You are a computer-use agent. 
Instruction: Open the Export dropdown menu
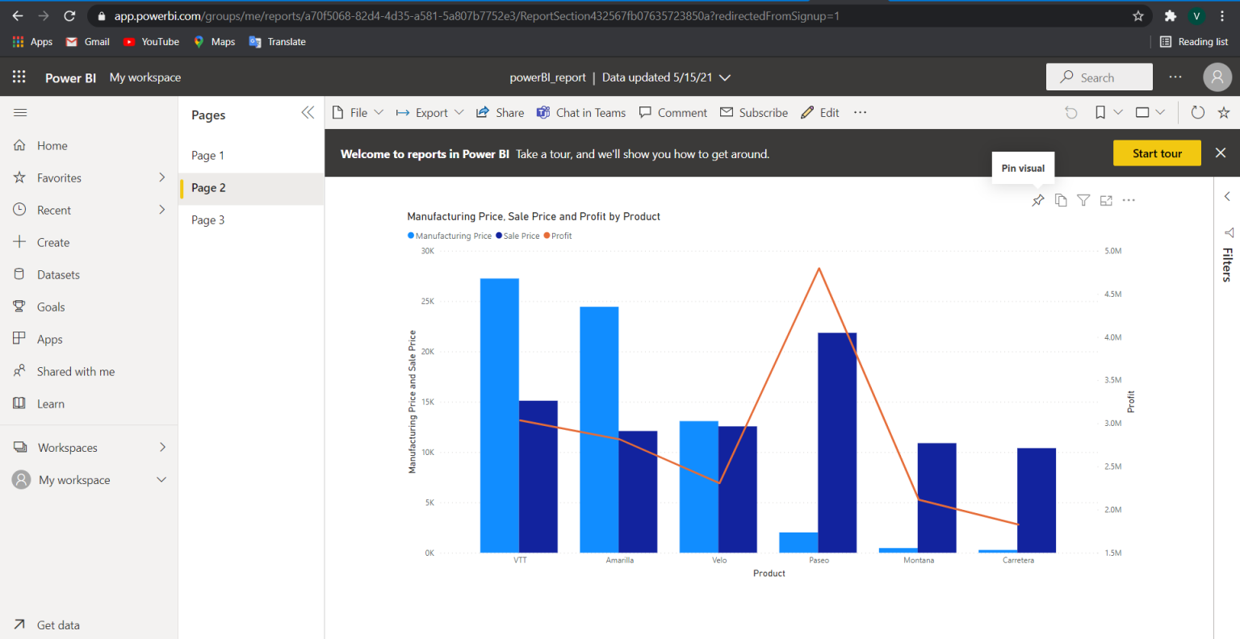(x=429, y=112)
